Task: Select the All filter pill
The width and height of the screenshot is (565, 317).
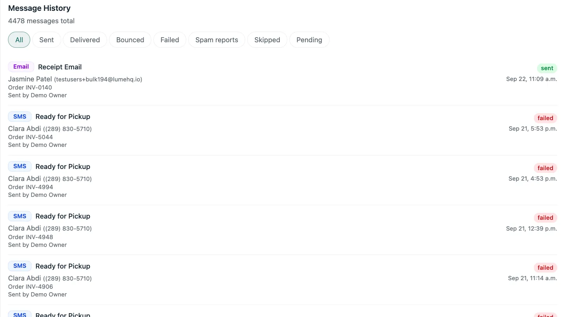Action: coord(19,40)
